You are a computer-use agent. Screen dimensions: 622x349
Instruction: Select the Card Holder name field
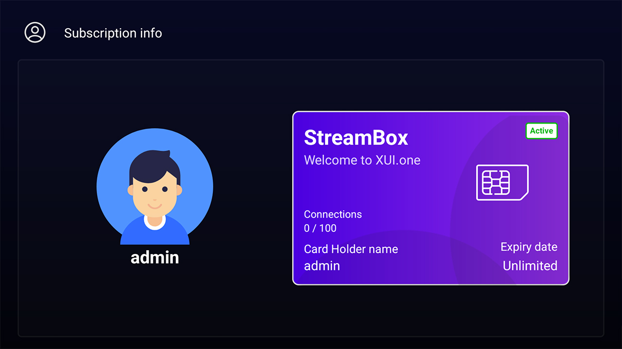pyautogui.click(x=351, y=249)
